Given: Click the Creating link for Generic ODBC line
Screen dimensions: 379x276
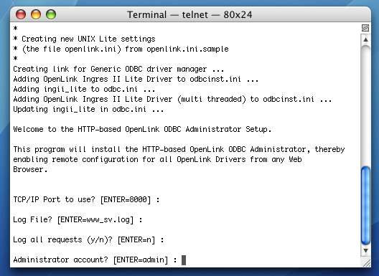Looking at the screenshot, I should [118, 69].
